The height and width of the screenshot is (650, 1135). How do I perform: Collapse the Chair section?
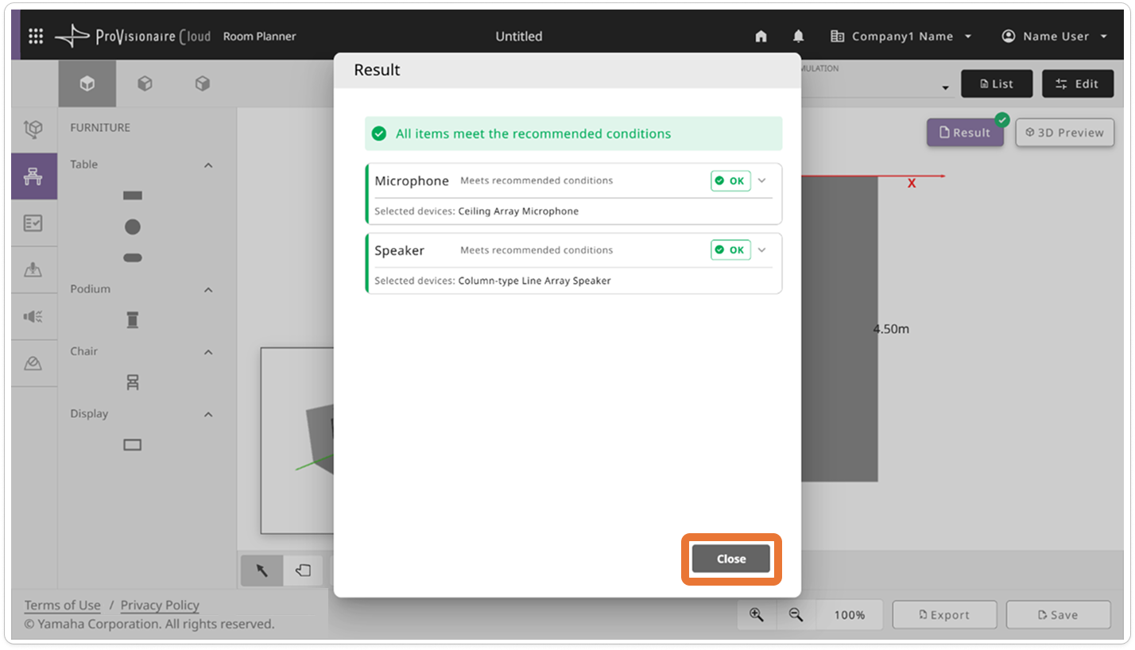point(208,352)
